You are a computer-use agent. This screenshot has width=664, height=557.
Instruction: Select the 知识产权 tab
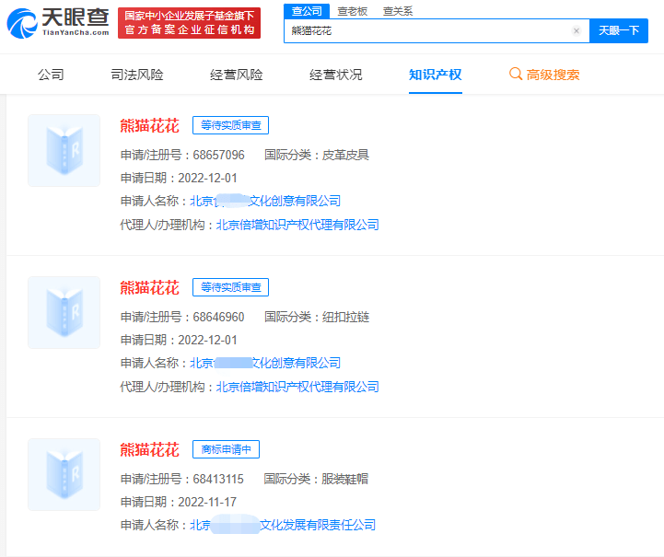[436, 75]
